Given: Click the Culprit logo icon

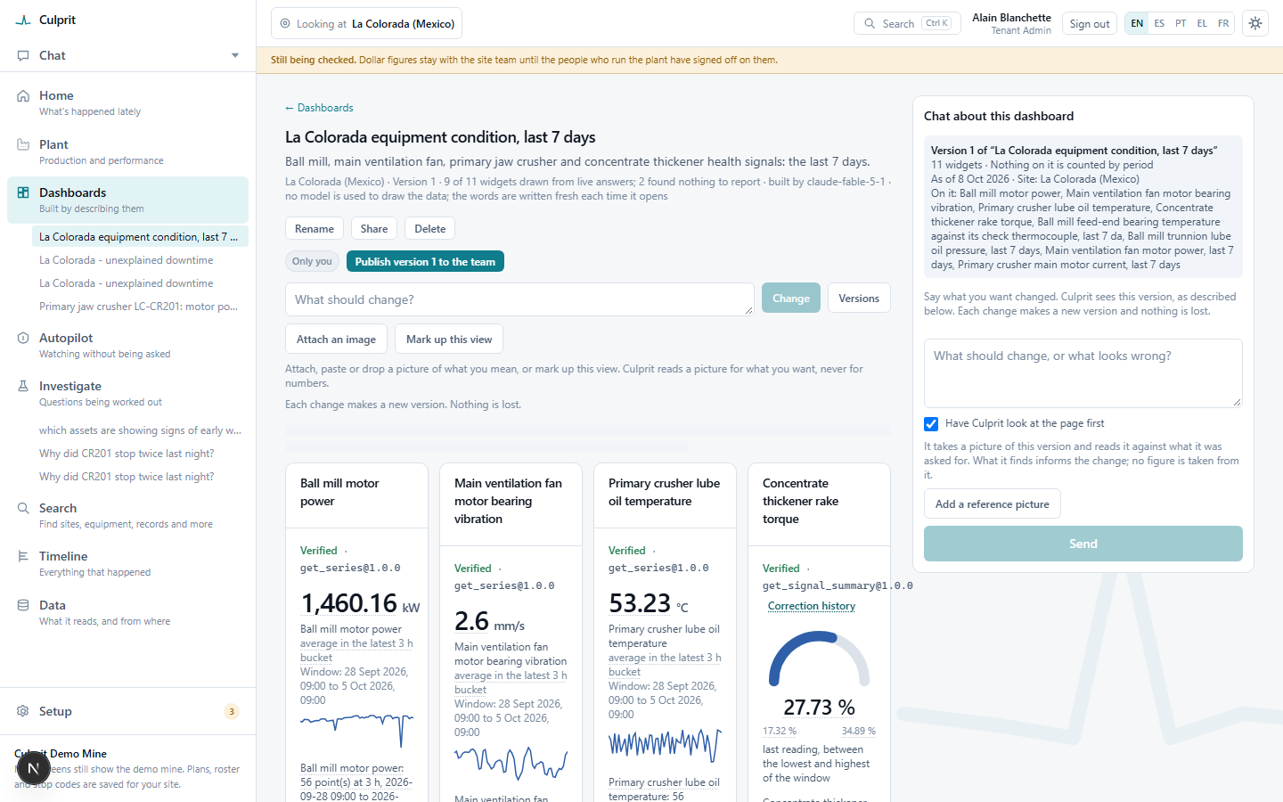Looking at the screenshot, I should tap(23, 20).
